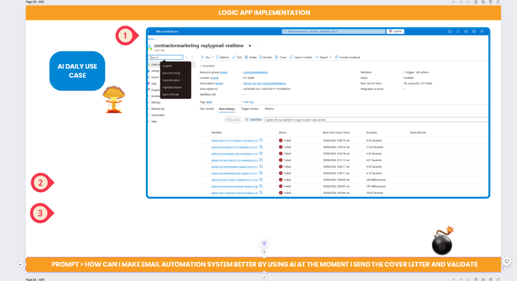Switch to the Metrics tab
This screenshot has width=517, height=281.
tap(269, 109)
